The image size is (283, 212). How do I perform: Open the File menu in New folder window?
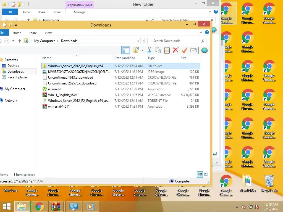[10, 12]
